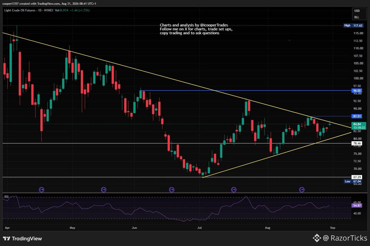Click the Apr label on the time axis
Viewport: 370px width, 246px height.
7,228
